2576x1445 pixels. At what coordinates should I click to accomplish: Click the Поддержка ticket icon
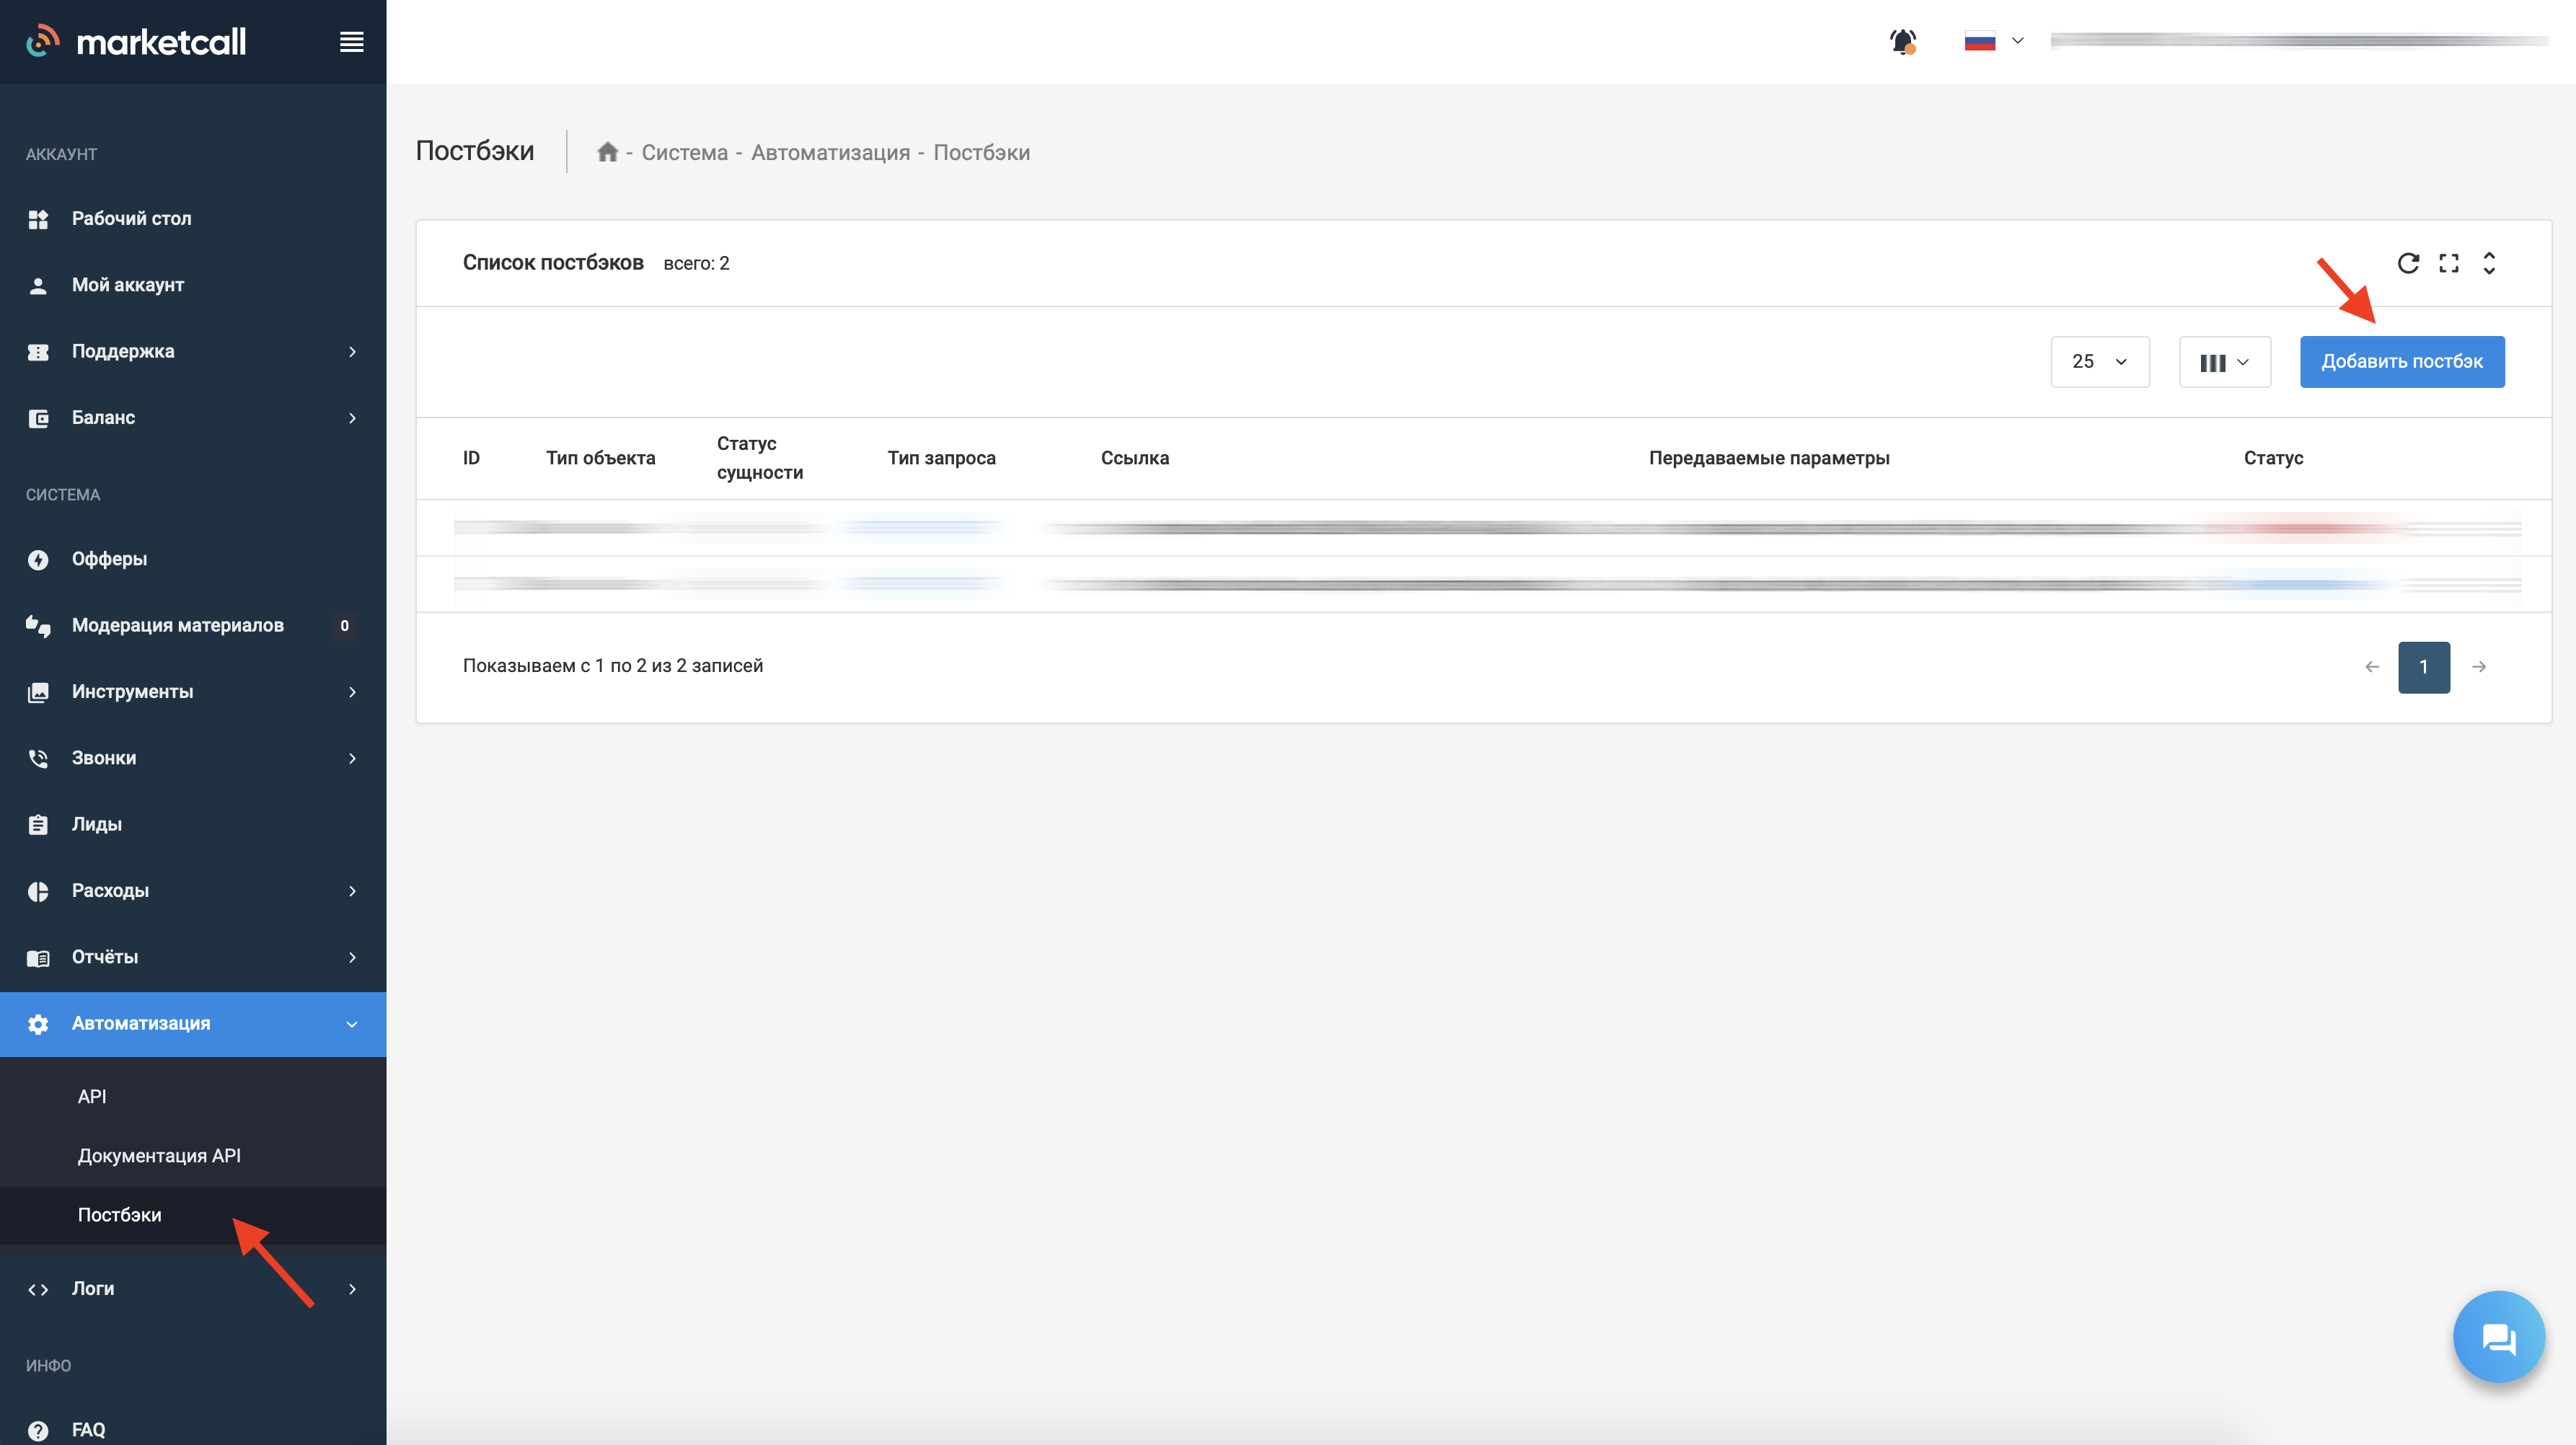click(38, 352)
